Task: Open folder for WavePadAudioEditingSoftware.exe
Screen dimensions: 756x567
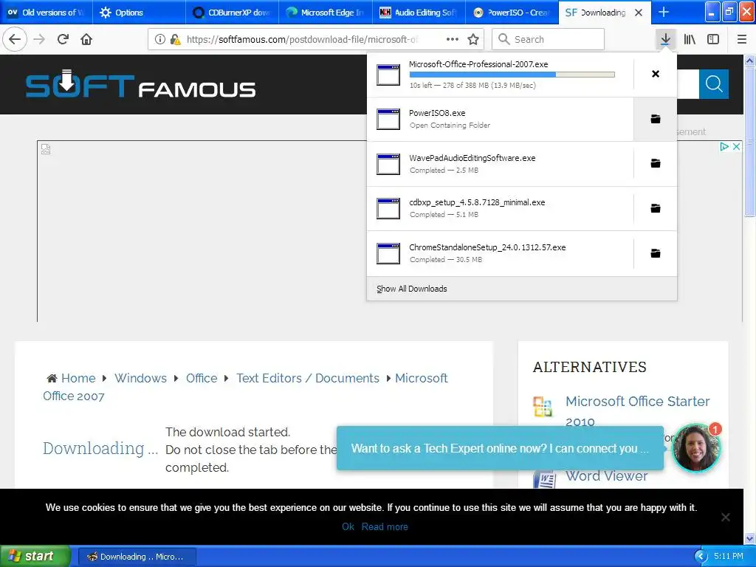Action: tap(656, 163)
